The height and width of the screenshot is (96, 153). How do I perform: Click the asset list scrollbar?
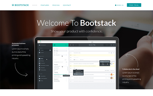click(x=68, y=69)
